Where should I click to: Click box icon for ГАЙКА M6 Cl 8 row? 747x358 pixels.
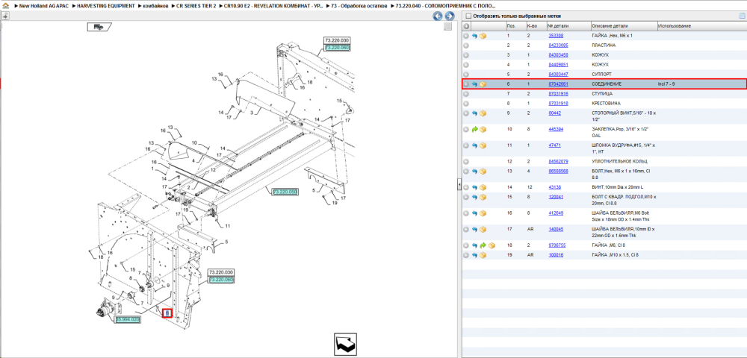(492, 245)
